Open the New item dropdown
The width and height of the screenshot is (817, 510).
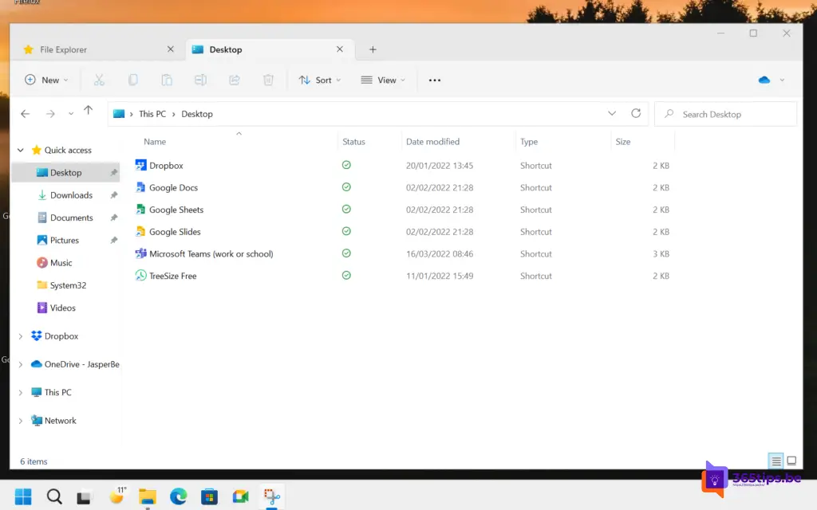pyautogui.click(x=46, y=80)
